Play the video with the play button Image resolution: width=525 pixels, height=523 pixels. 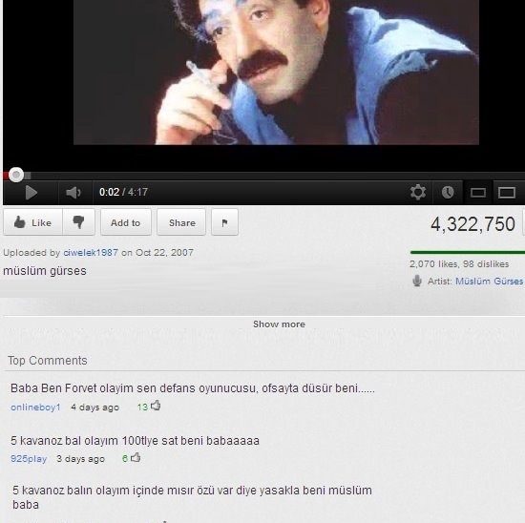tap(31, 193)
